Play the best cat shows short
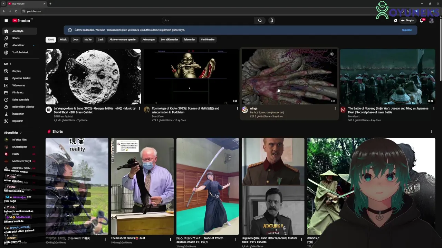Screen dimensions: 442x248 pyautogui.click(x=142, y=186)
